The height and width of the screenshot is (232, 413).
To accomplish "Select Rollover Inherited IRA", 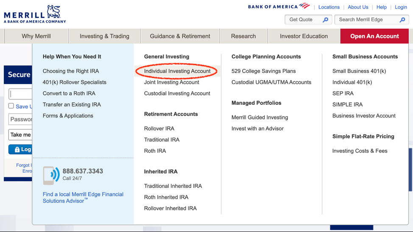I will pos(170,208).
